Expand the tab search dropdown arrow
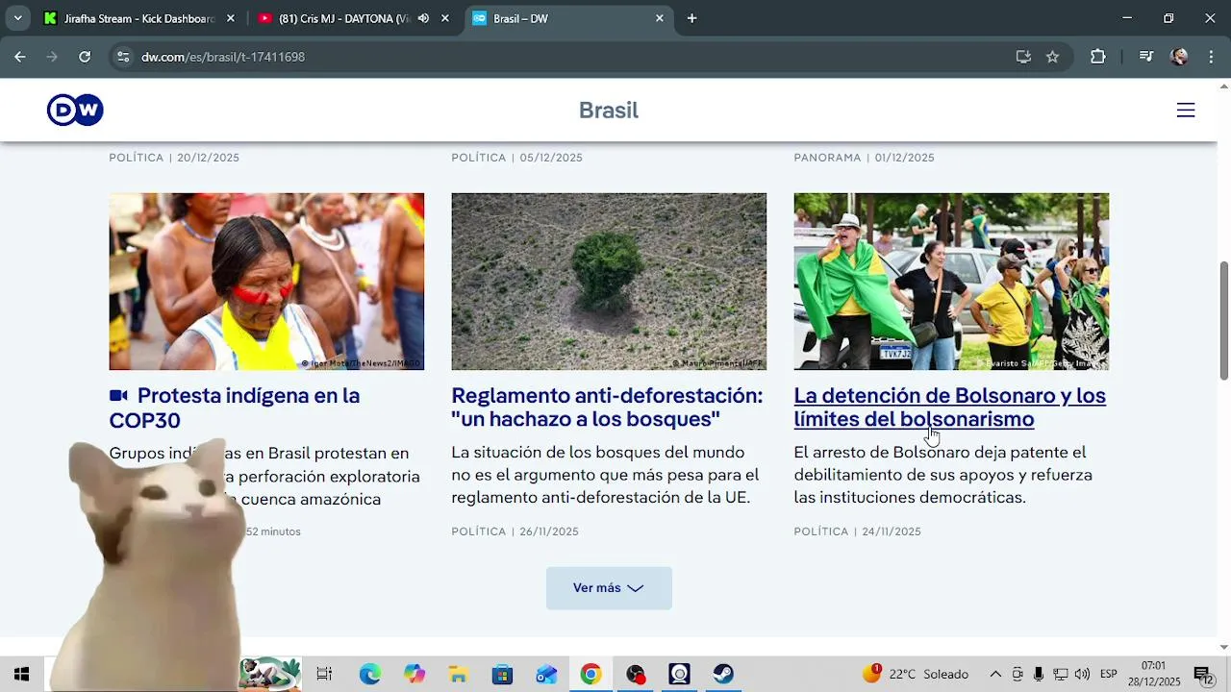This screenshot has width=1231, height=692. click(x=17, y=18)
